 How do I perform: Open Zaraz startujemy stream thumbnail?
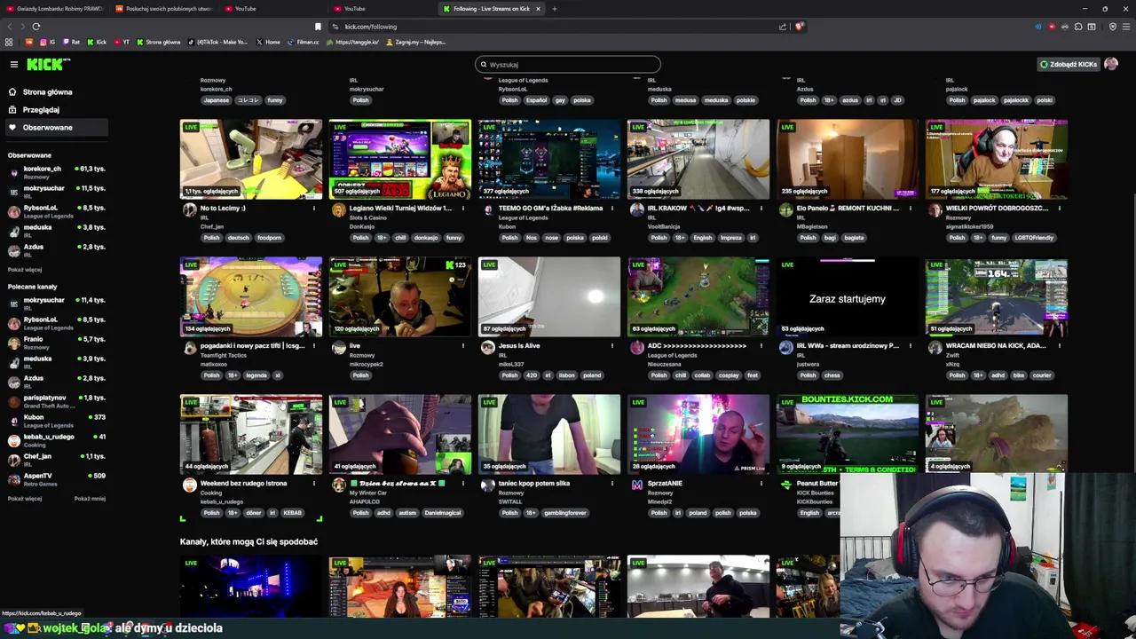pos(848,297)
